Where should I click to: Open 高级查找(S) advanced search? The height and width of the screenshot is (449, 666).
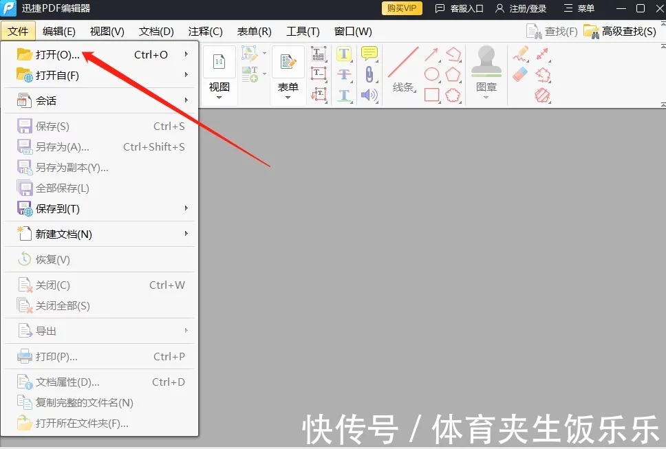(x=620, y=32)
